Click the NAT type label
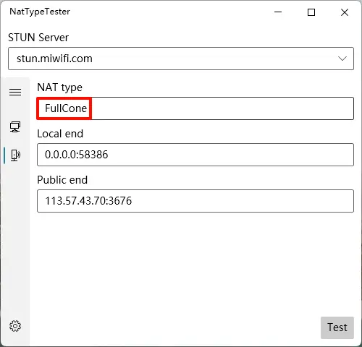362x347 pixels. 59,87
